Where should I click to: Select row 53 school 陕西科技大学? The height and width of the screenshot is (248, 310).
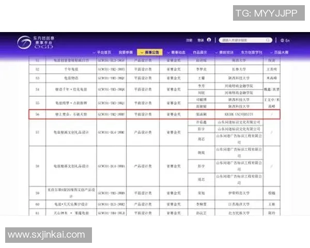click(x=239, y=78)
